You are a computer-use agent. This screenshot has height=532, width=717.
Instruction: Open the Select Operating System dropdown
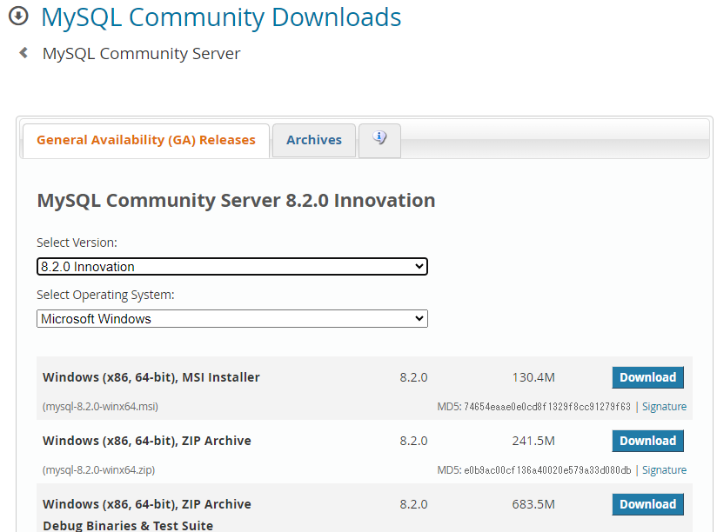[x=232, y=319]
